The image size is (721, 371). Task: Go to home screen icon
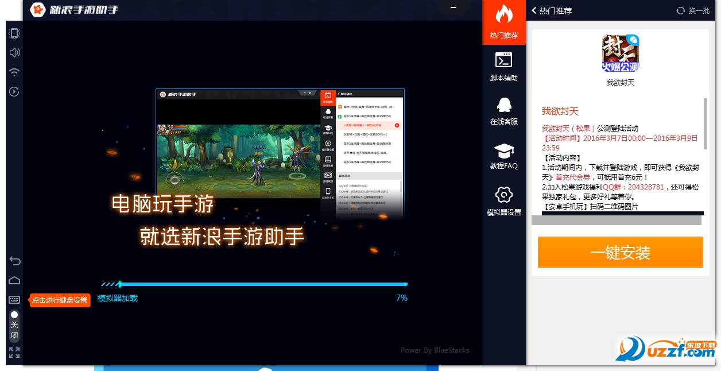(14, 280)
